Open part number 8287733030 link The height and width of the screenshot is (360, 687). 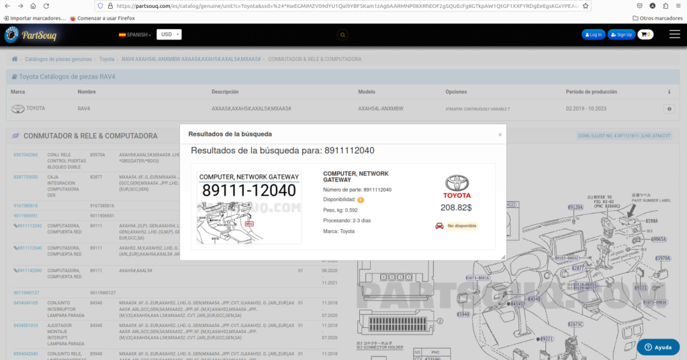coord(26,177)
